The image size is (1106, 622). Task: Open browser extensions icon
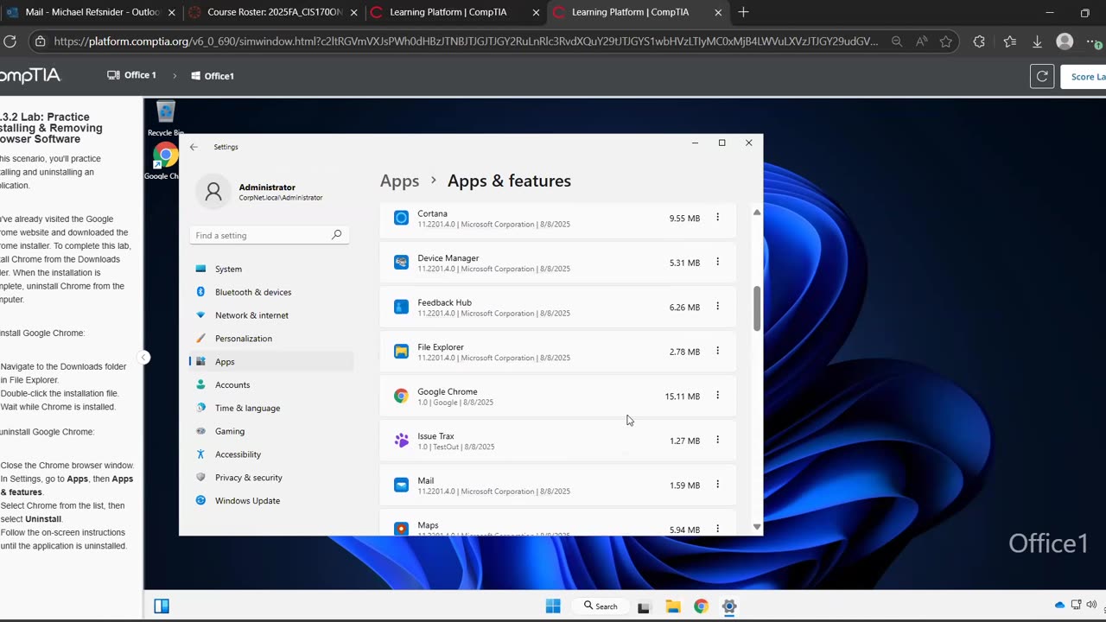pyautogui.click(x=979, y=41)
